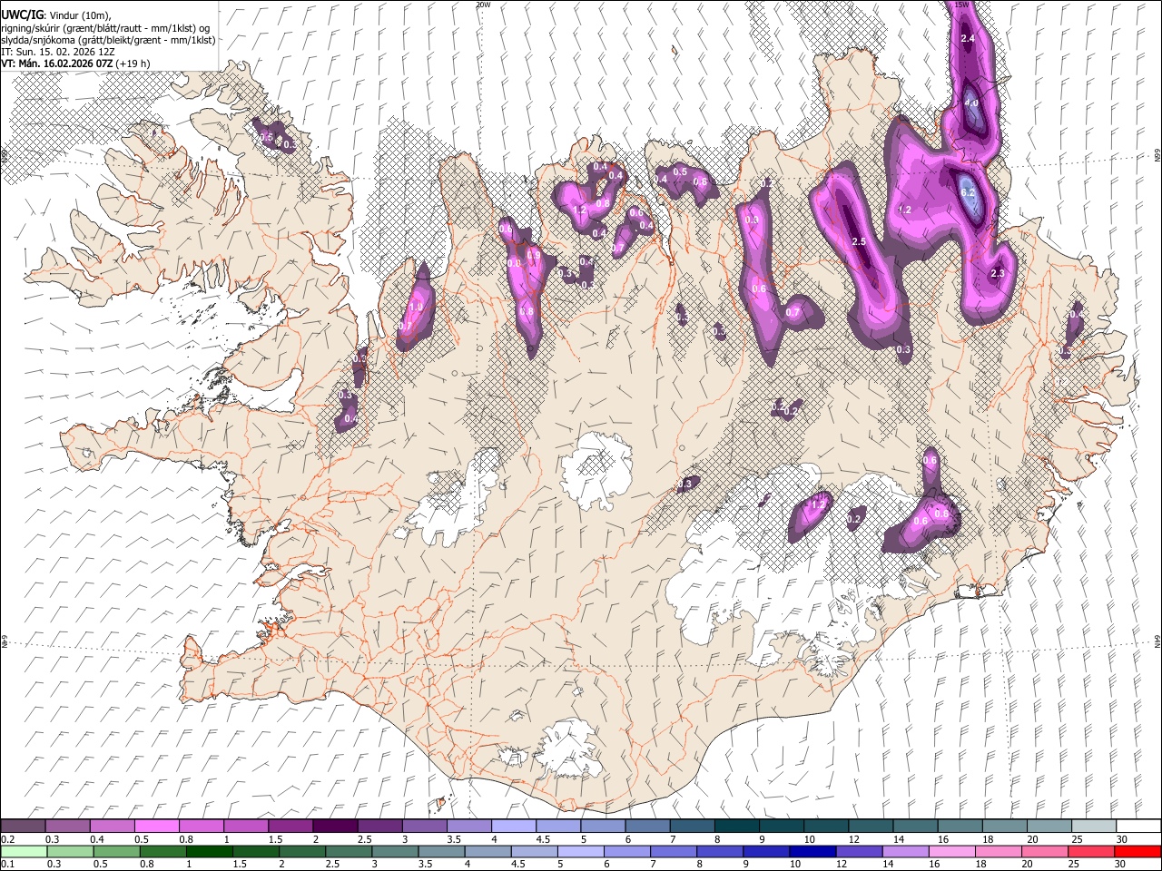Select the top-row dark teal swatch starting at 8
1162x871 pixels.
[736, 827]
